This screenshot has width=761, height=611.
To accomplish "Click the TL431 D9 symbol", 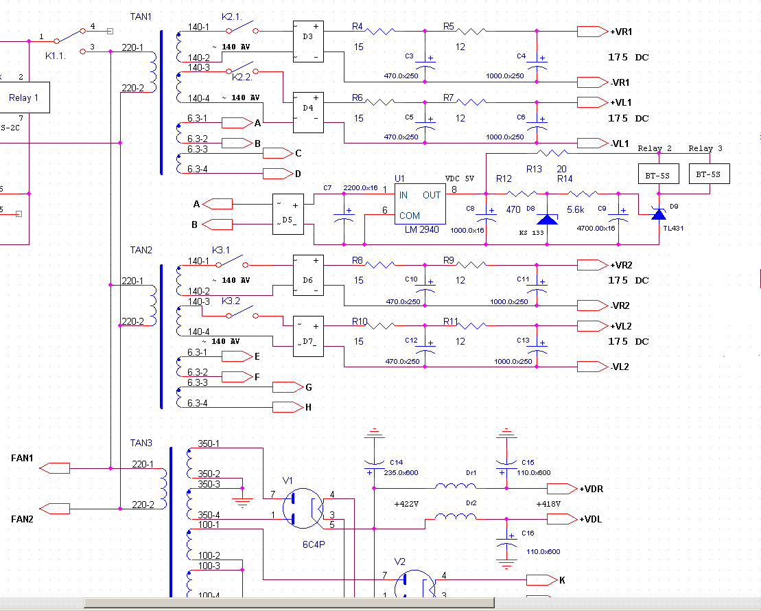I will 658,214.
